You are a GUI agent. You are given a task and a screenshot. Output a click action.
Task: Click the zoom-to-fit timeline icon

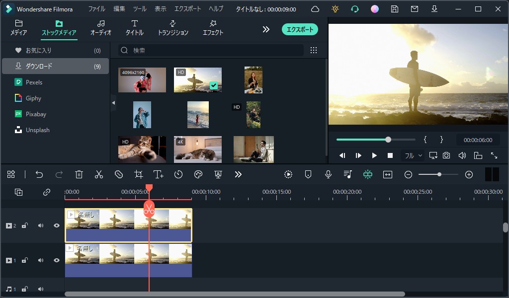coord(388,174)
